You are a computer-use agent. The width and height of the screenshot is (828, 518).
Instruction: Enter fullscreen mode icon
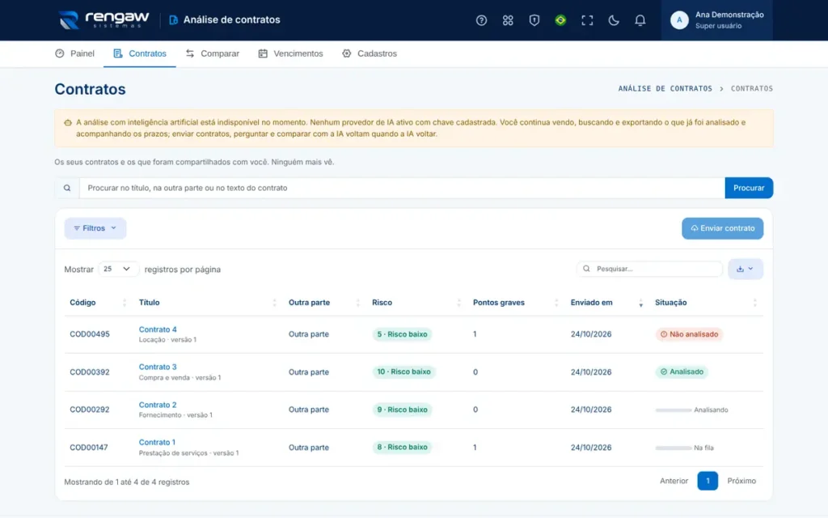tap(587, 20)
